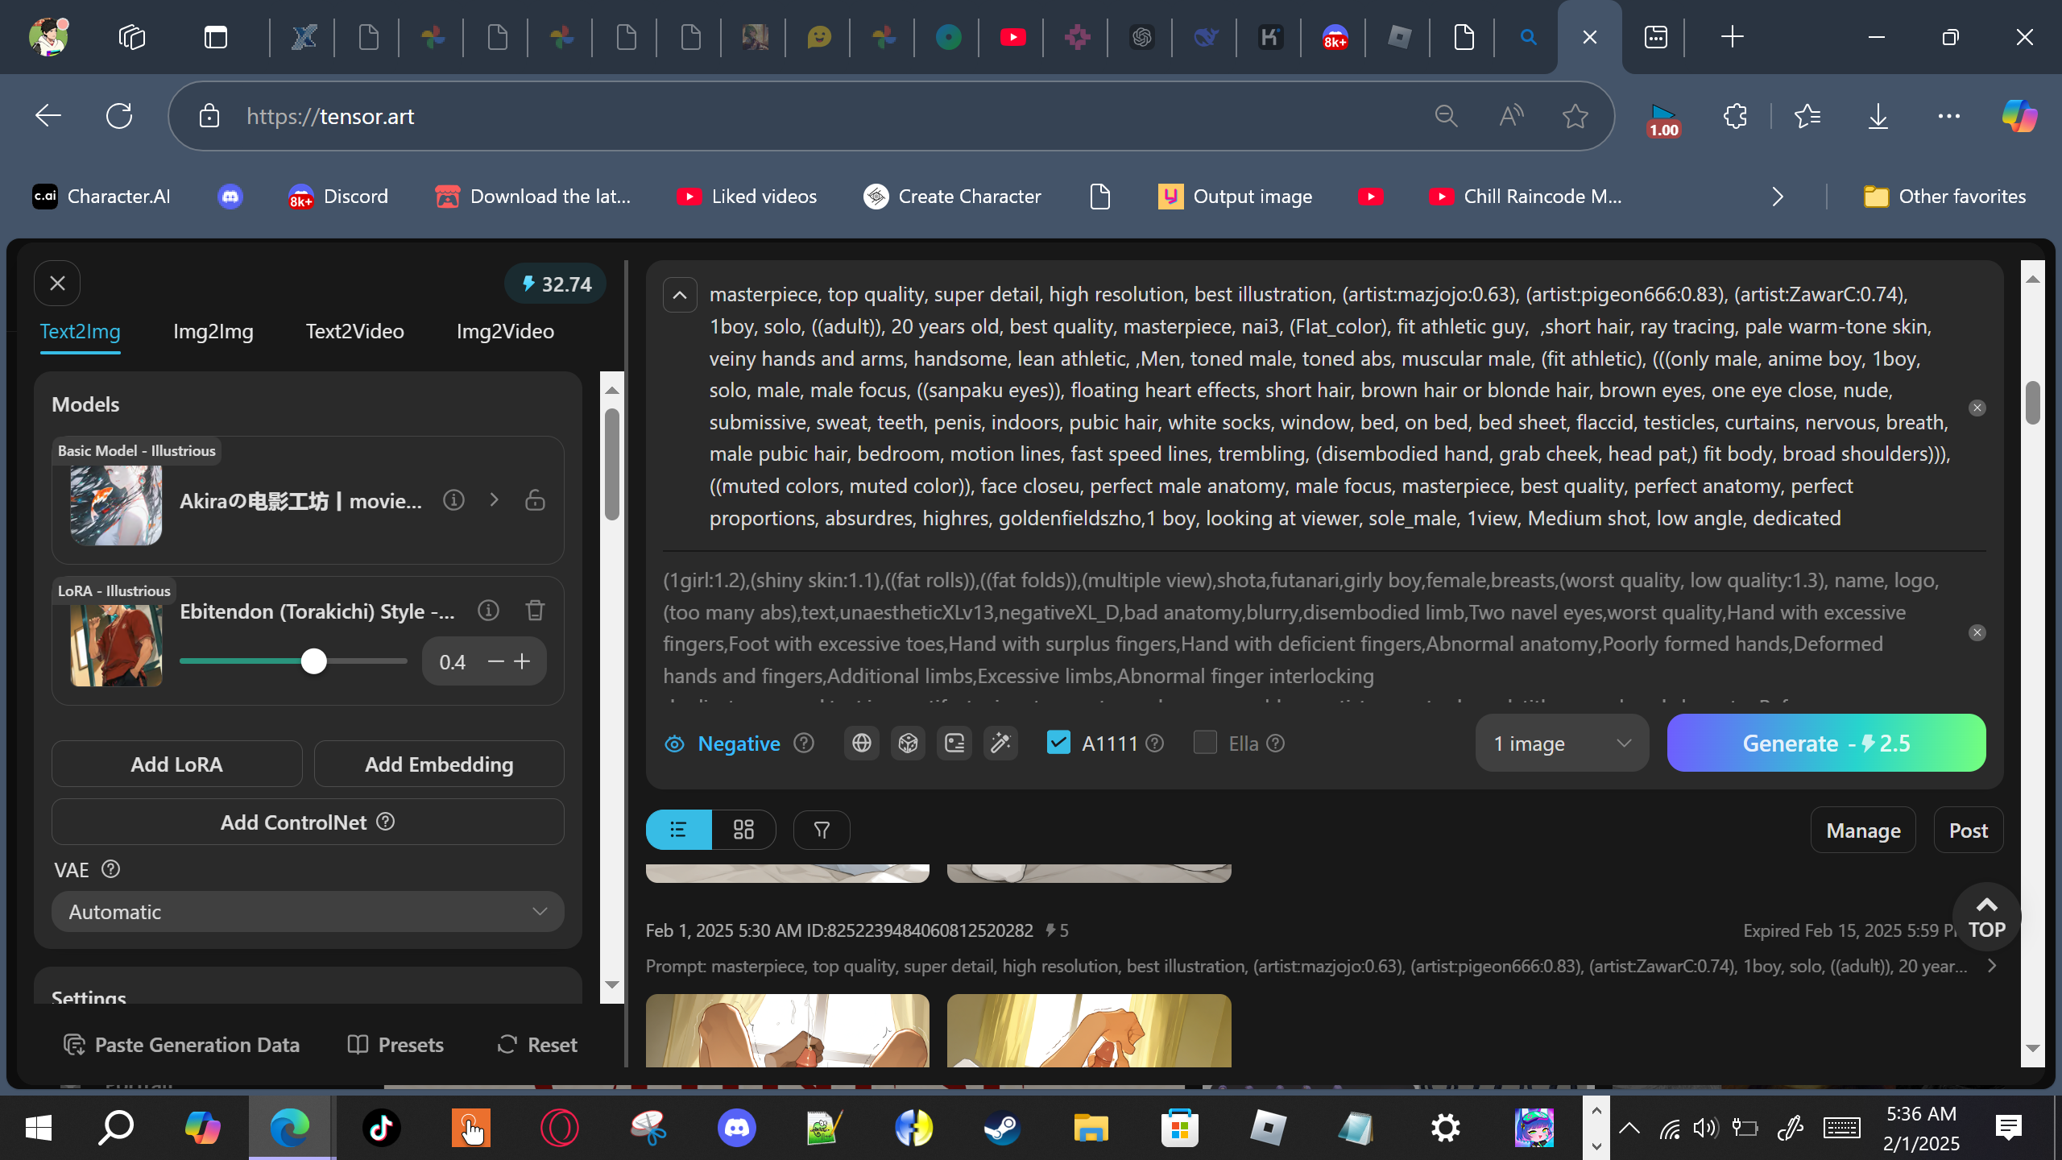
Task: Click the globe translate icon
Action: point(861,743)
